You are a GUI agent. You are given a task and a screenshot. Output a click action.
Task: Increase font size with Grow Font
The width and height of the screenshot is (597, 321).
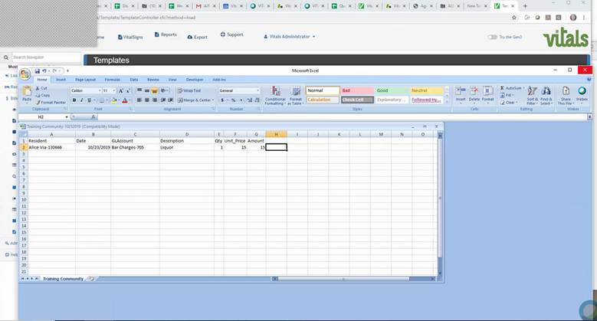(x=120, y=90)
